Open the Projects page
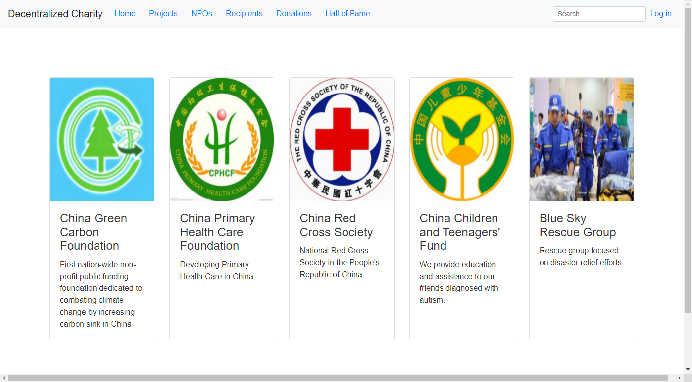This screenshot has width=692, height=382. click(163, 14)
